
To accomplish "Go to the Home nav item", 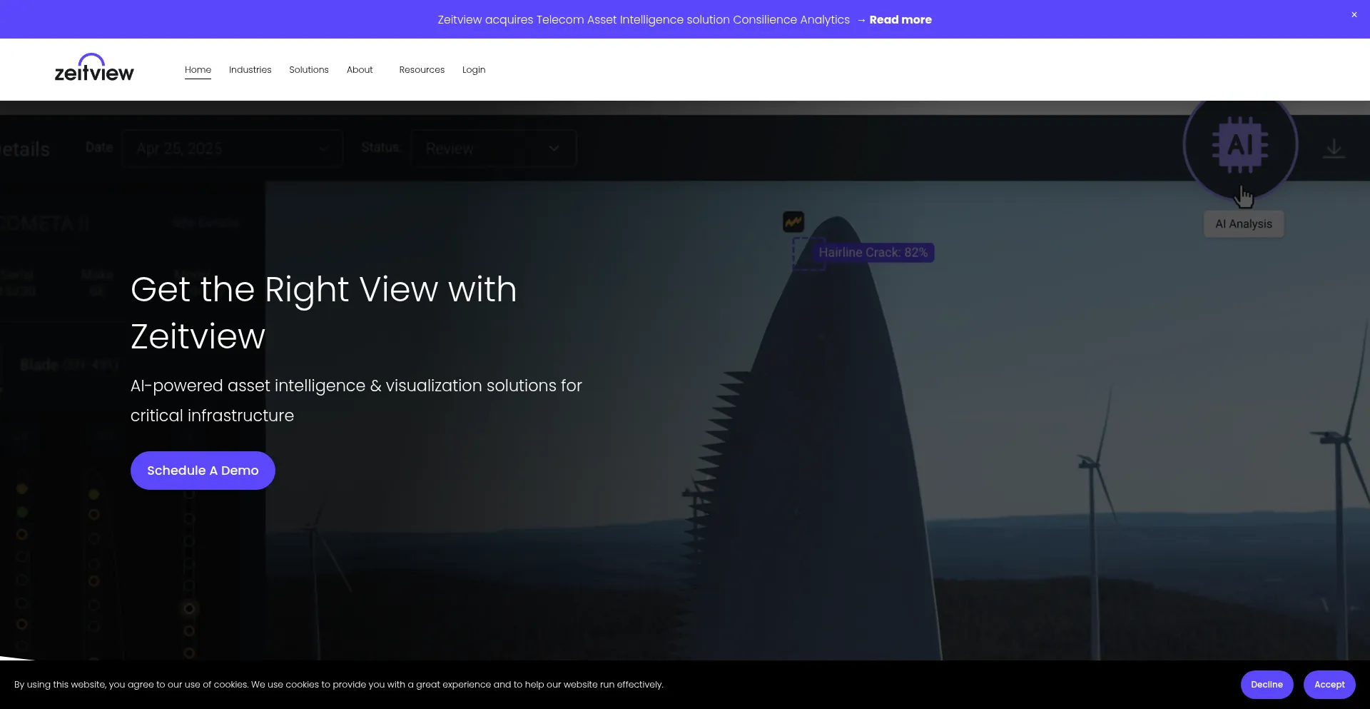I will tap(198, 70).
